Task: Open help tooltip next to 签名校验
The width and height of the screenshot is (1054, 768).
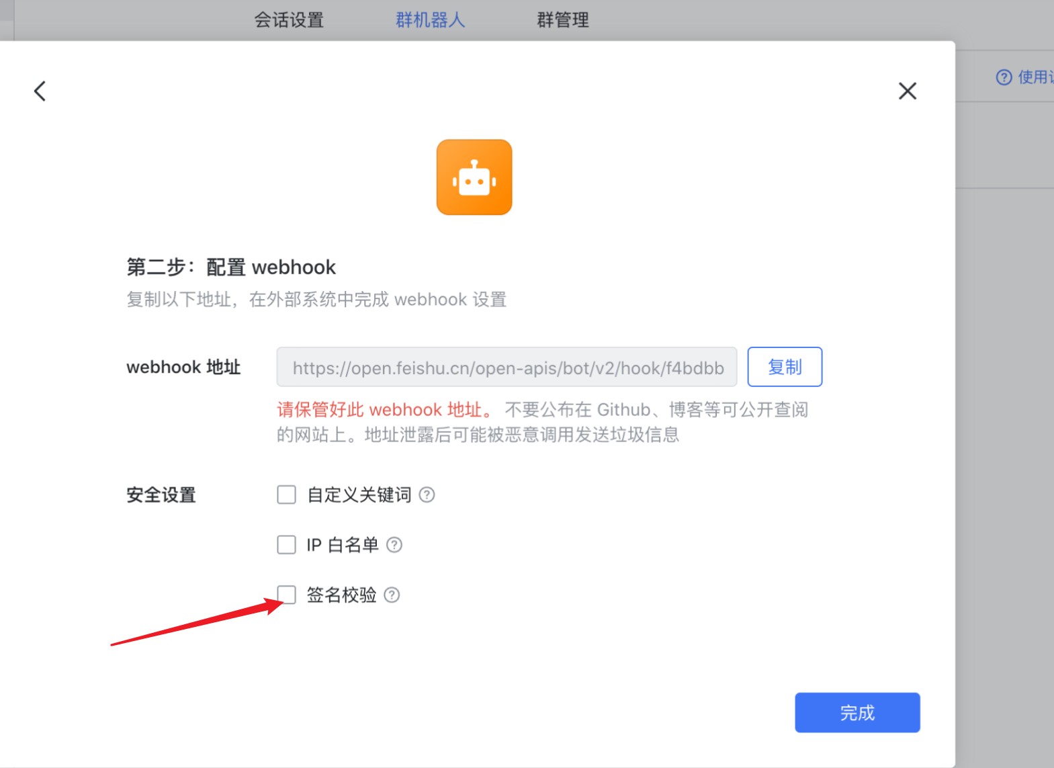Action: [x=392, y=595]
